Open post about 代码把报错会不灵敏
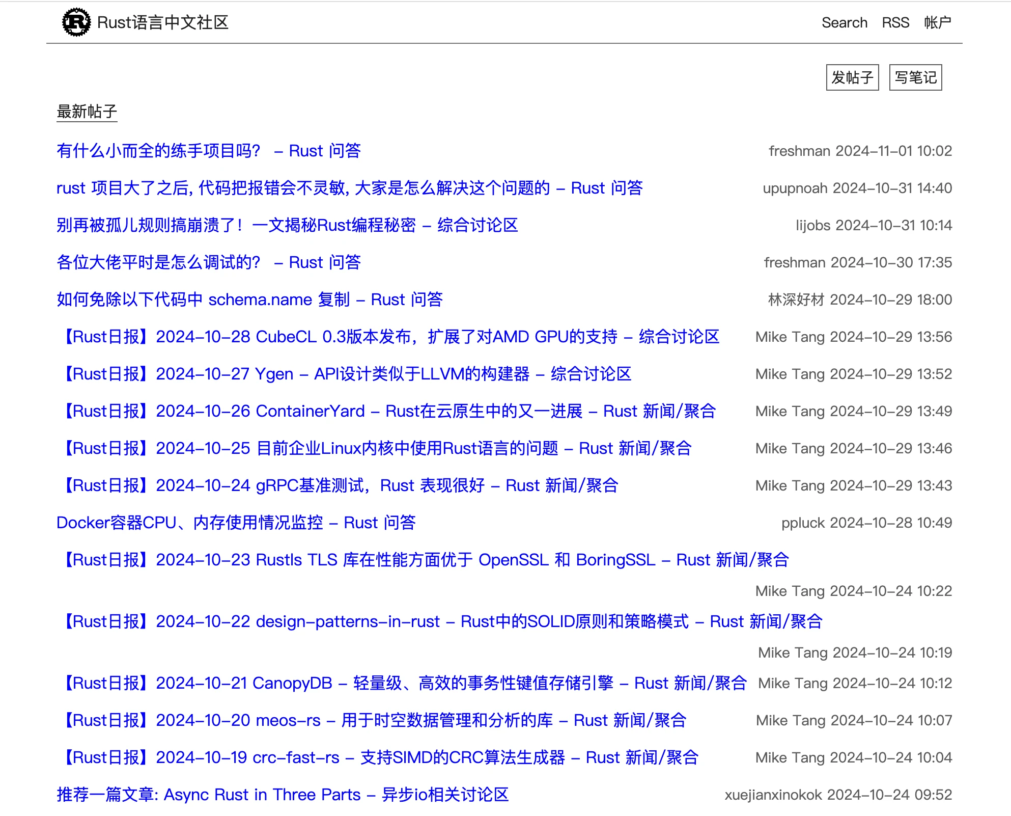Viewport: 1011px width, 816px height. (x=349, y=188)
